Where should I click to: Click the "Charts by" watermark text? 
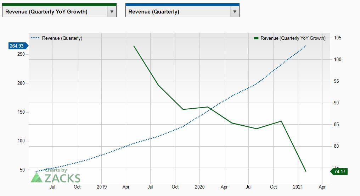(x=56, y=170)
